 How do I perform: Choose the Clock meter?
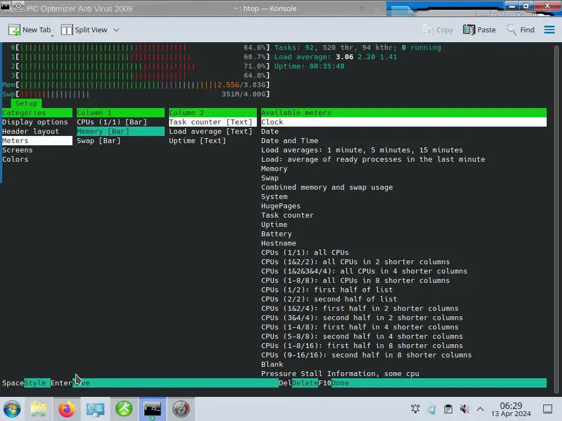403,122
